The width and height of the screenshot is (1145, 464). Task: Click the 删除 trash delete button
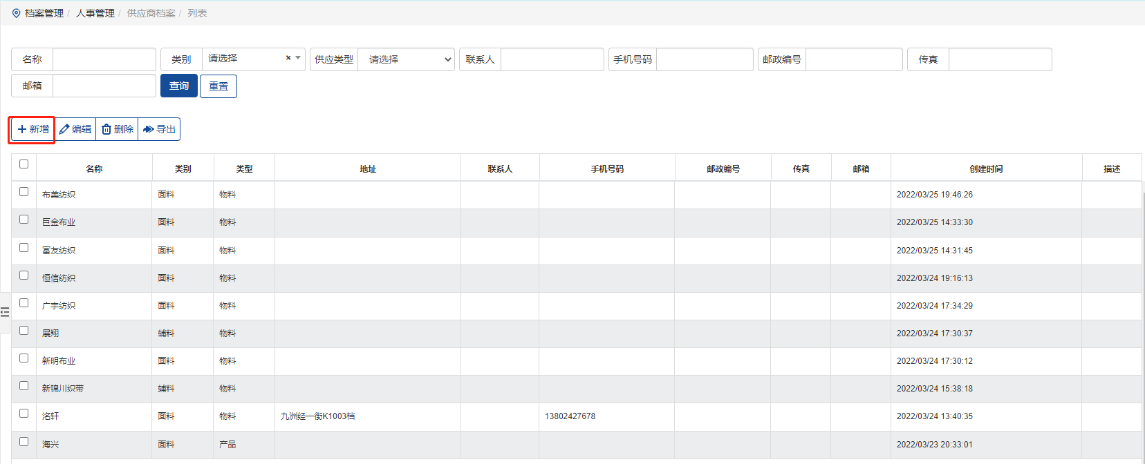pyautogui.click(x=117, y=129)
